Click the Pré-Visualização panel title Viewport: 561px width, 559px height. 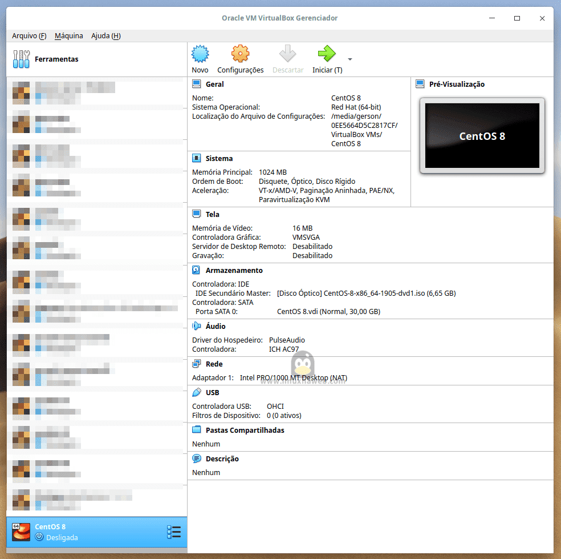coord(457,84)
